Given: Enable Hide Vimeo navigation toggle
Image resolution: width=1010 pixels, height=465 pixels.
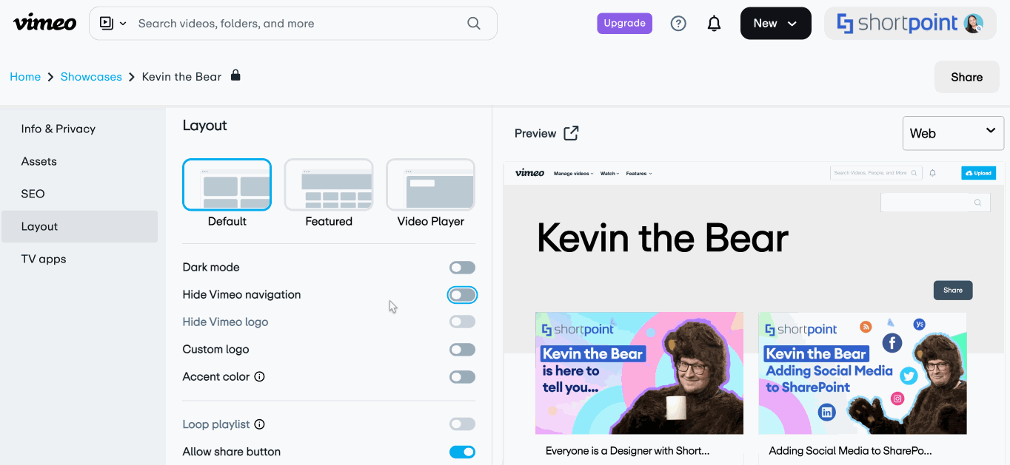Looking at the screenshot, I should pyautogui.click(x=462, y=295).
